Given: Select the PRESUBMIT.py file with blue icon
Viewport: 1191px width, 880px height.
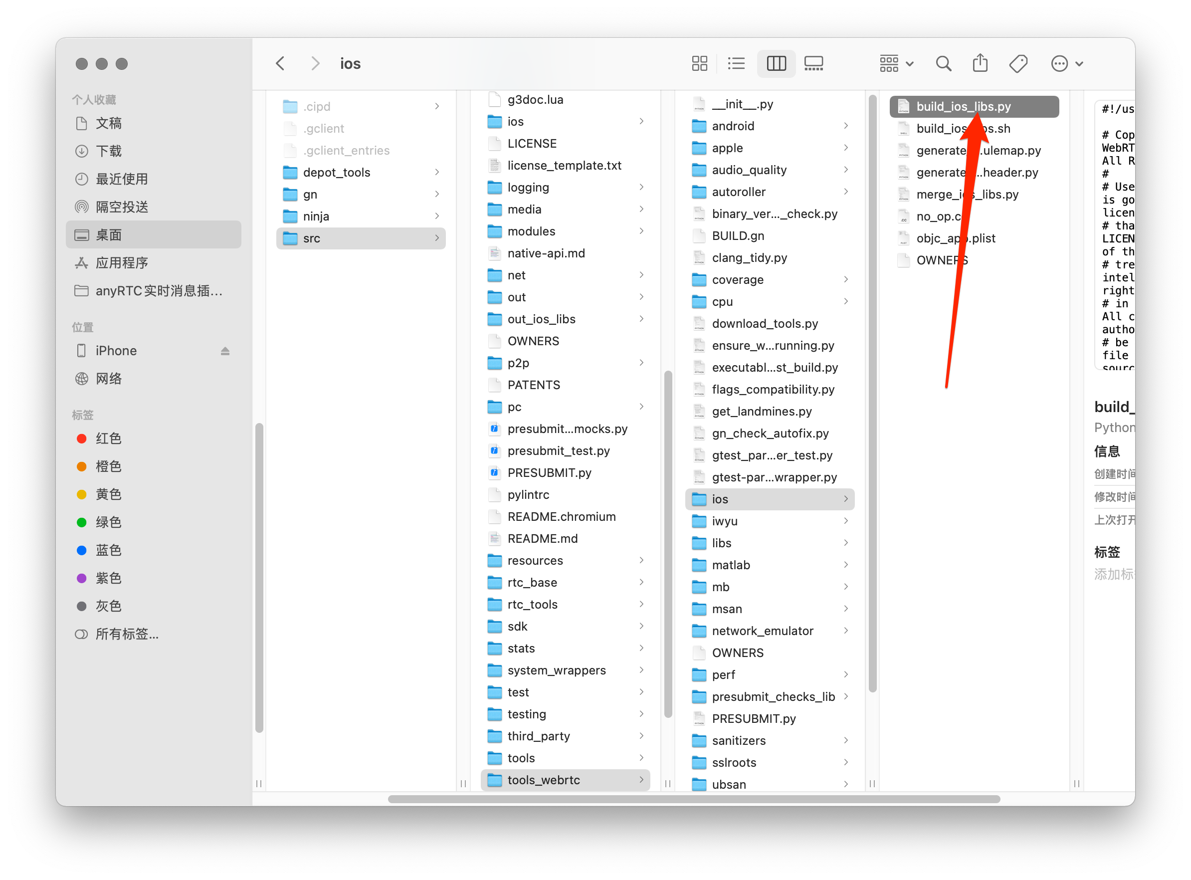Looking at the screenshot, I should tap(495, 472).
